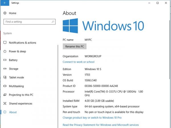Click the PC name label
The width and height of the screenshot is (171, 128).
(68, 40)
